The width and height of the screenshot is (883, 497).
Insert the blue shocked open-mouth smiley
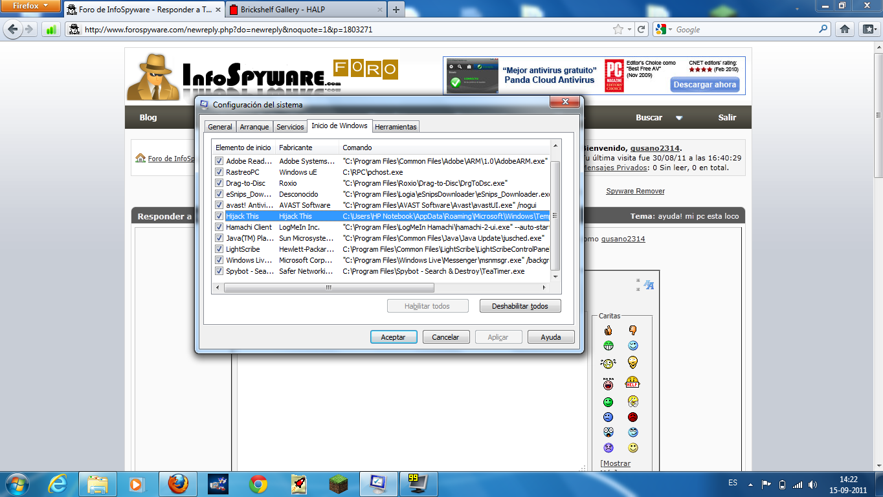(x=609, y=432)
